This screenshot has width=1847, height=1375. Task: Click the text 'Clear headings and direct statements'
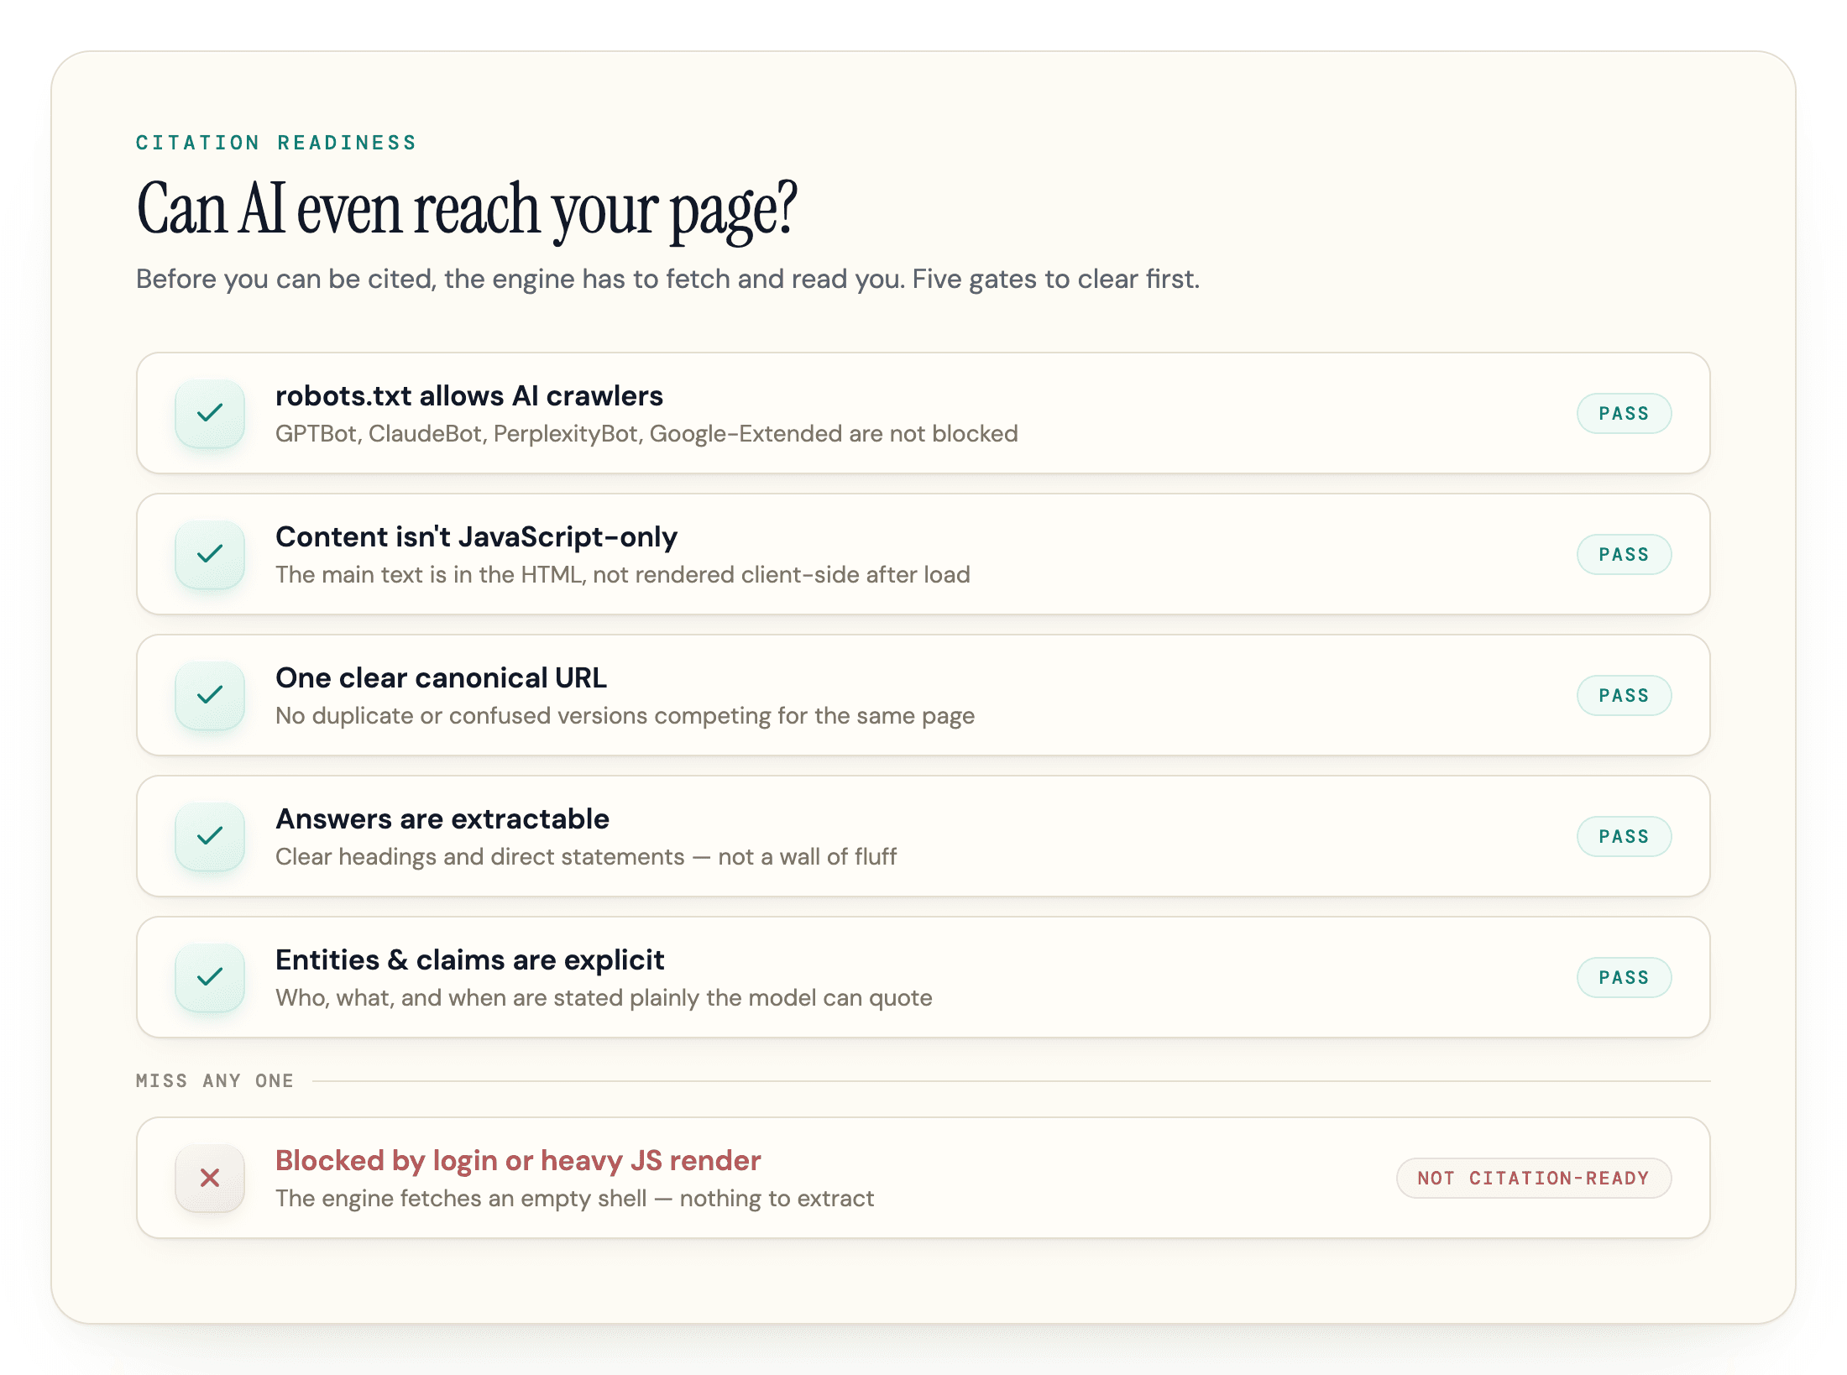tap(480, 856)
